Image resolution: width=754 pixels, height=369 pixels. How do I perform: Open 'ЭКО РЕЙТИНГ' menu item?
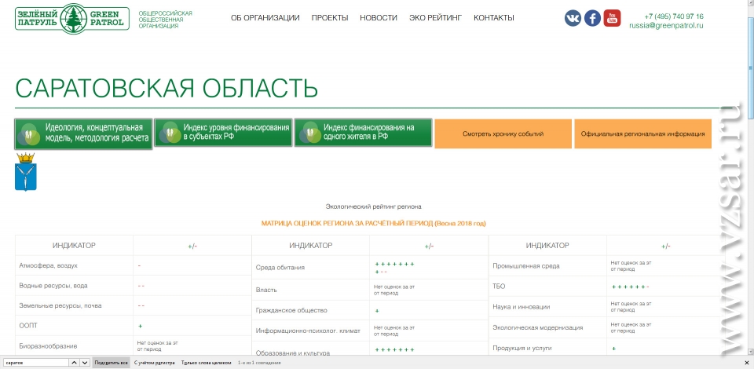(435, 18)
